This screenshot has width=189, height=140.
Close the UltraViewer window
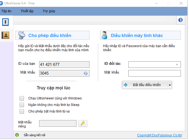coord(181,3)
